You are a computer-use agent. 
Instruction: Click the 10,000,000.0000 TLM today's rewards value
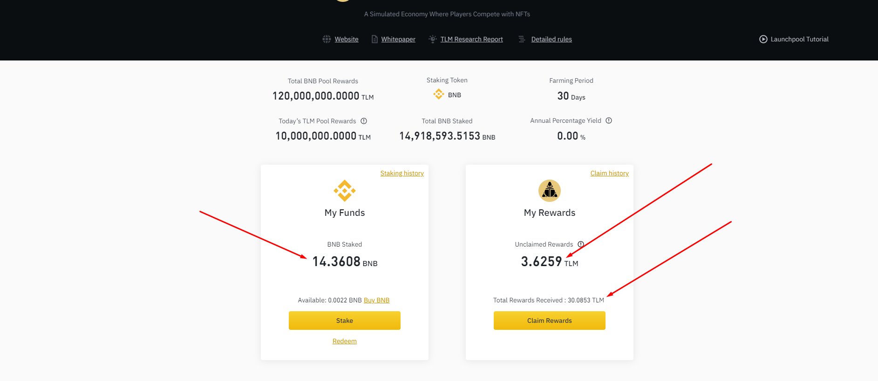(323, 136)
